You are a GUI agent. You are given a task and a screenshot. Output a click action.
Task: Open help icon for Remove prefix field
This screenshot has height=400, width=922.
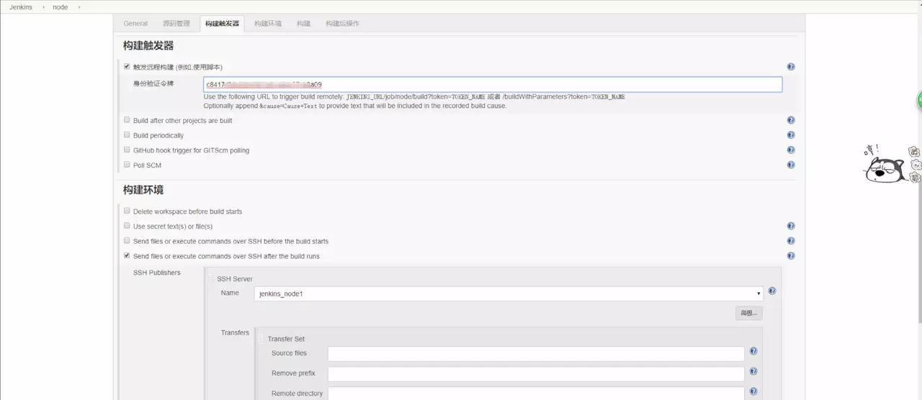tap(753, 372)
